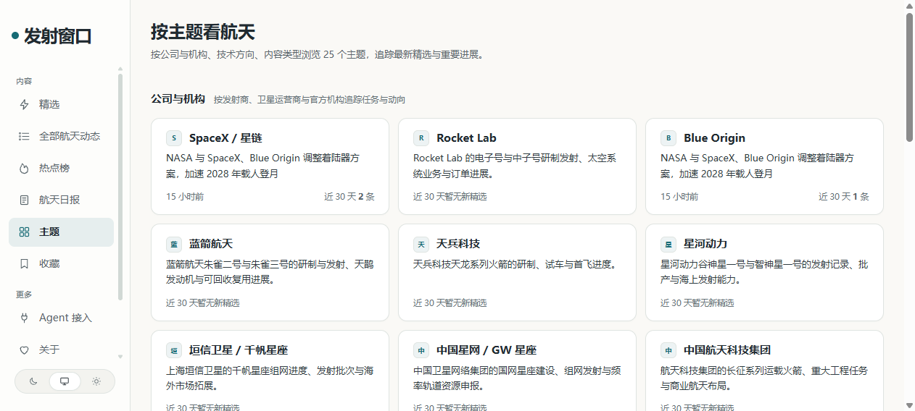Click the 更多 sidebar group label
This screenshot has height=411, width=915.
(24, 295)
